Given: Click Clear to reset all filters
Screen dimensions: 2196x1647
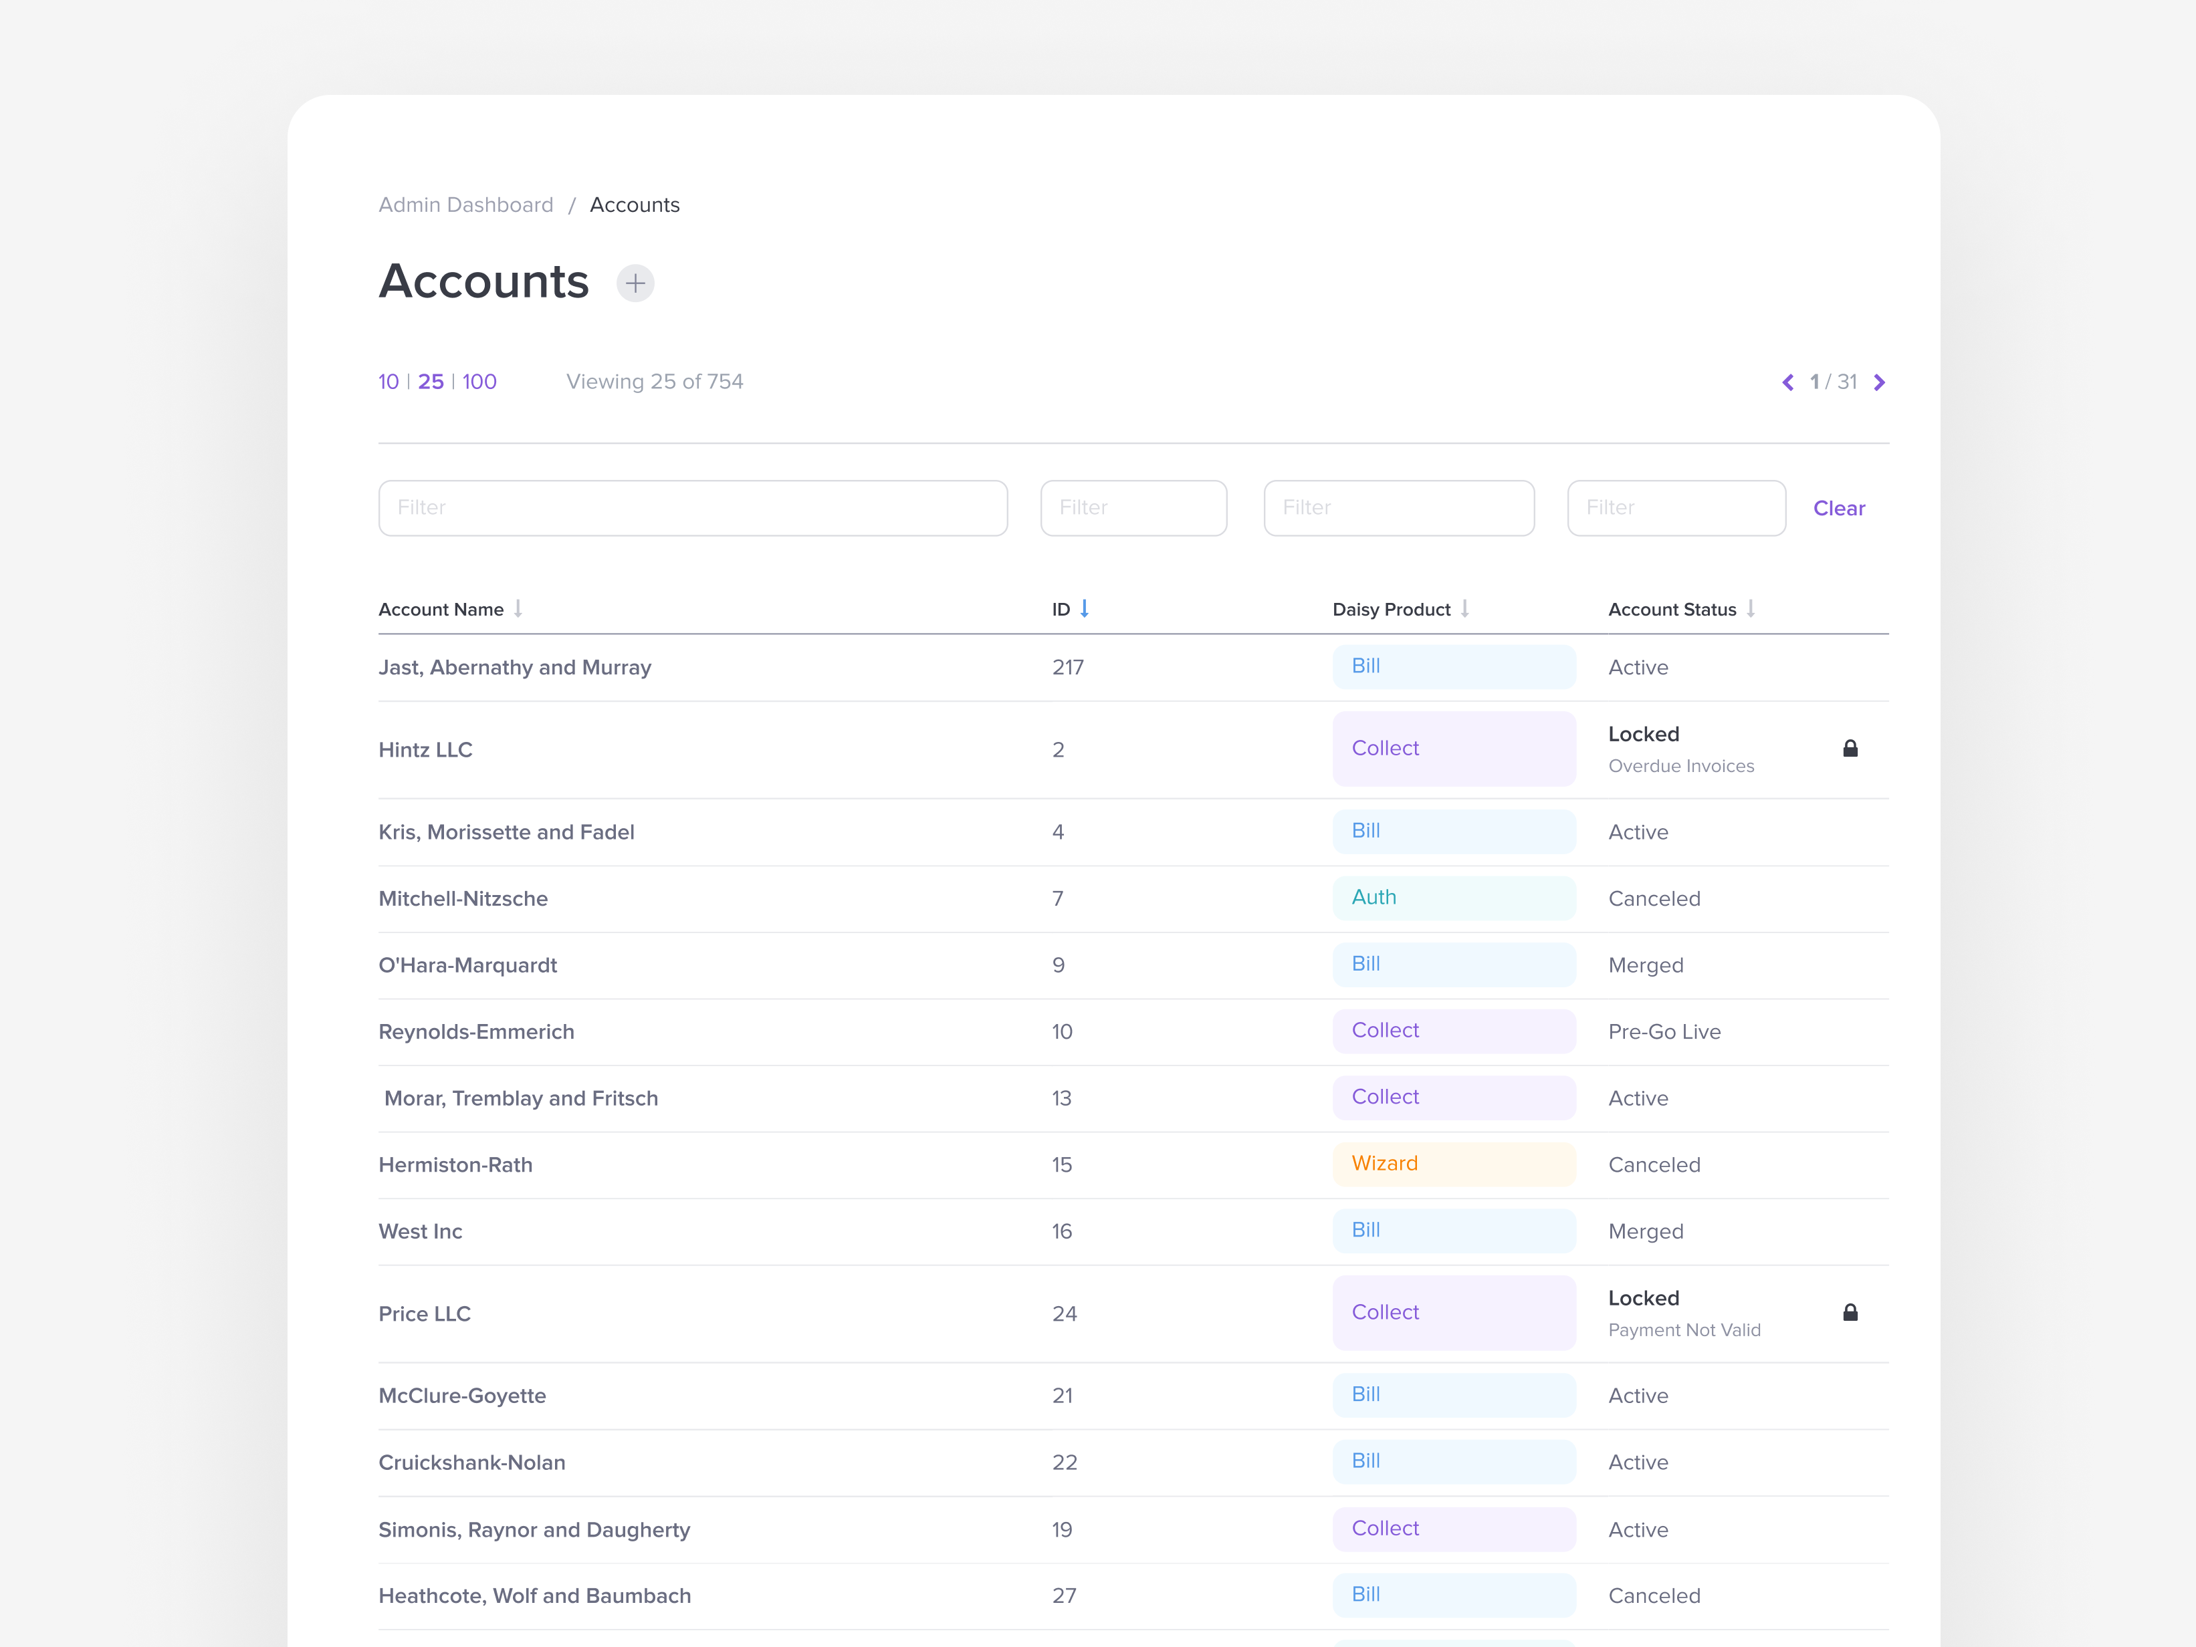Looking at the screenshot, I should pos(1839,507).
